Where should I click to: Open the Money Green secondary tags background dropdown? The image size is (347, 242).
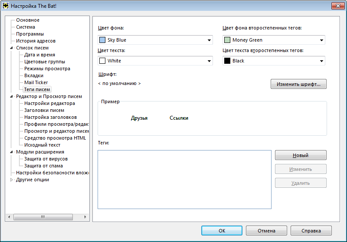tap(274, 40)
